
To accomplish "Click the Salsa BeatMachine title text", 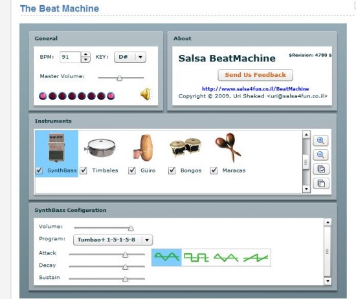I will pos(227,58).
